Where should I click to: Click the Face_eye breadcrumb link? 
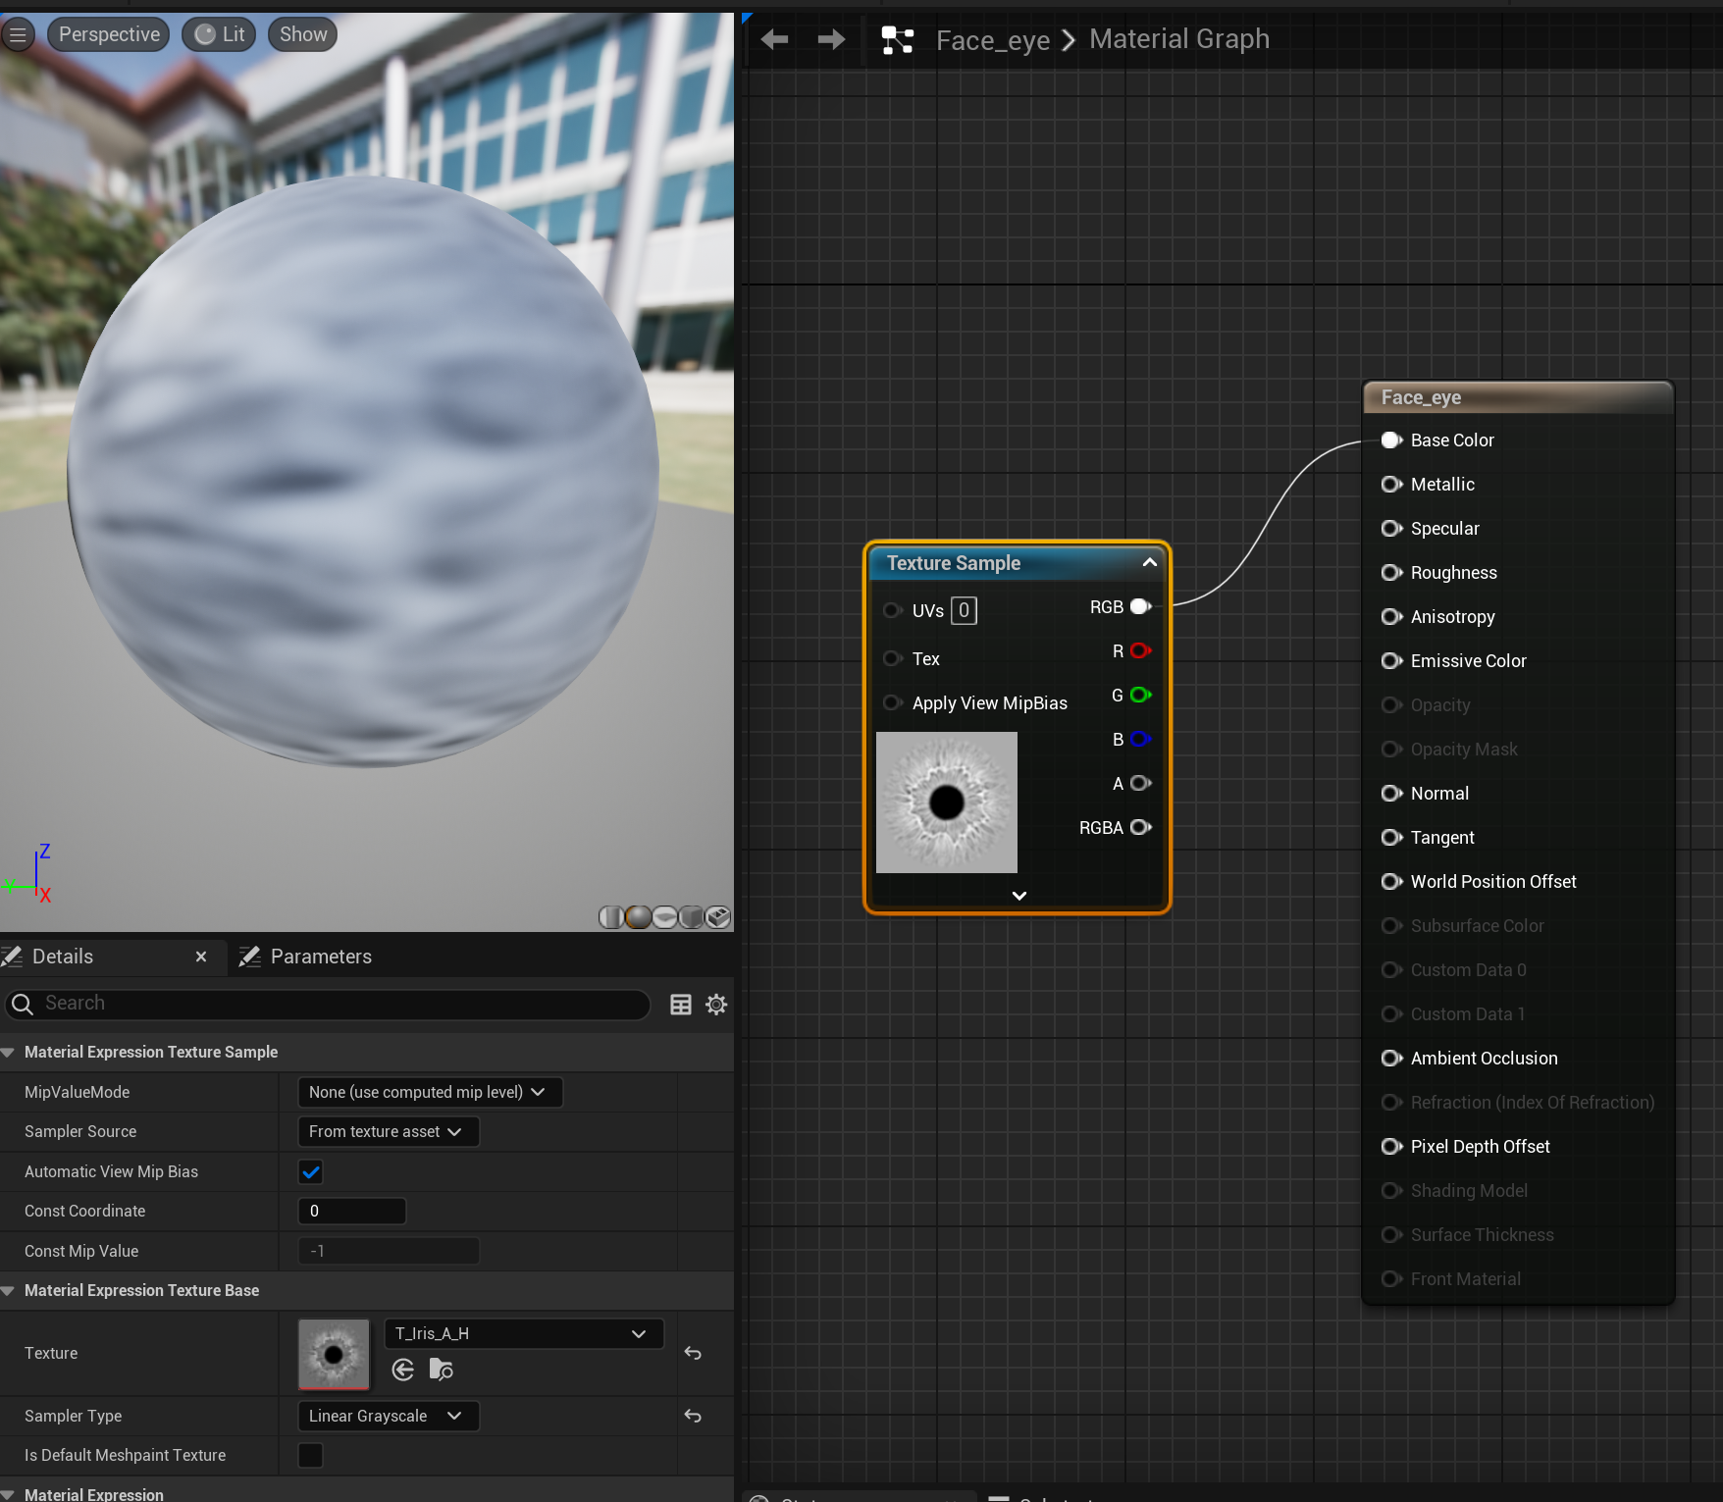992,39
